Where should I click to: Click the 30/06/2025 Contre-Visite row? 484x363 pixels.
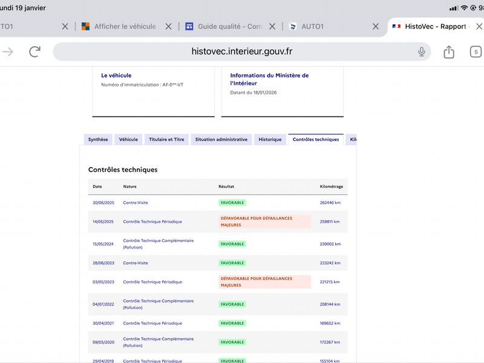pos(136,203)
